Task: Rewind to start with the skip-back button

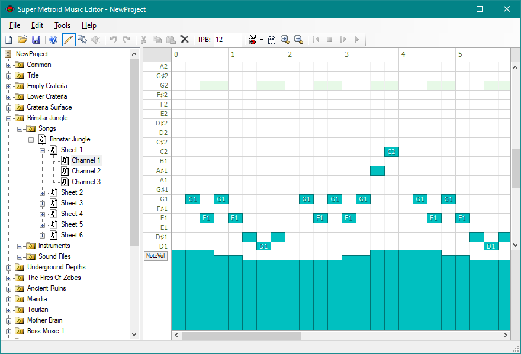Action: [x=316, y=40]
